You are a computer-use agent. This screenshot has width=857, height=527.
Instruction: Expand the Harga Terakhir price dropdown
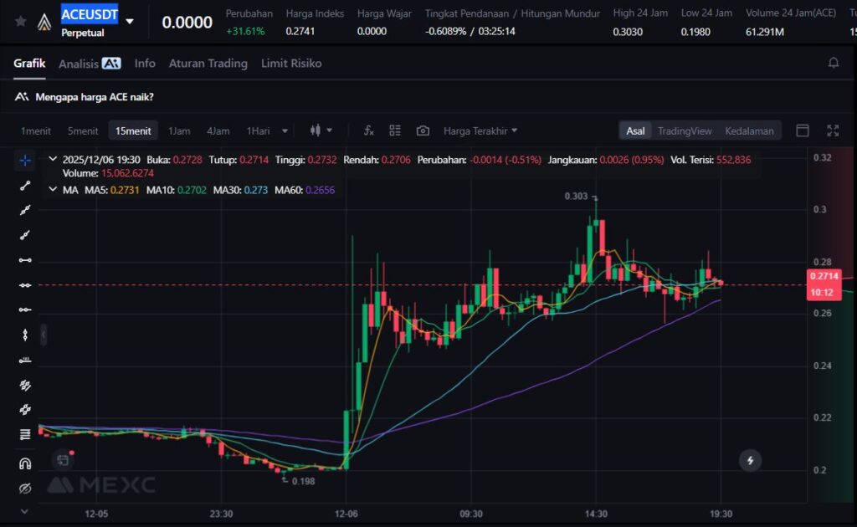480,130
